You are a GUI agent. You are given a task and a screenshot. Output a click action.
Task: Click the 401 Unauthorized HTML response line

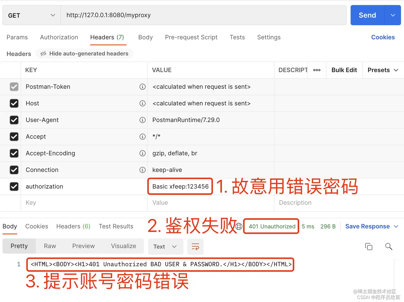[161, 264]
